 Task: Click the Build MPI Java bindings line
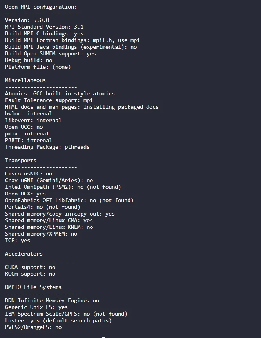[71, 47]
